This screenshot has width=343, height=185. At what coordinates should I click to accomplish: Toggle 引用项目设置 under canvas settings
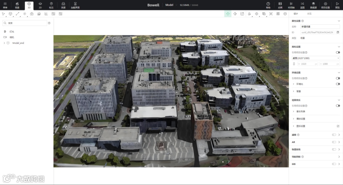click(338, 52)
